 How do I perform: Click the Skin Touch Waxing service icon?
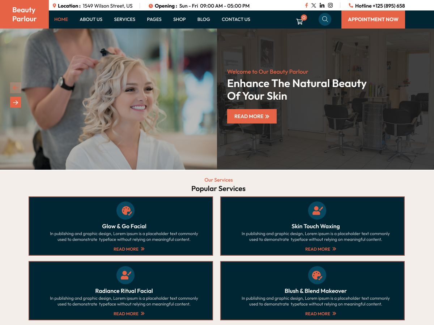(x=317, y=211)
